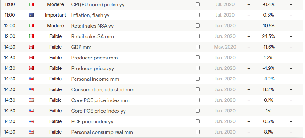Click the US flag beside Personal consump real mm

[31, 132]
